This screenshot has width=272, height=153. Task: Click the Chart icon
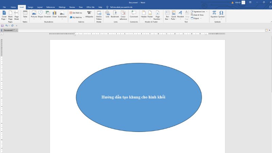pyautogui.click(x=54, y=14)
